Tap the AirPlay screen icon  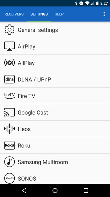9,46
